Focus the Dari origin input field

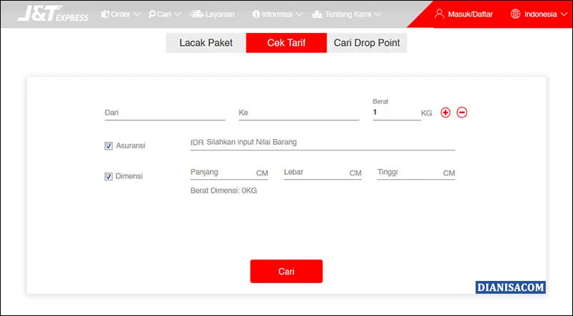pos(165,112)
